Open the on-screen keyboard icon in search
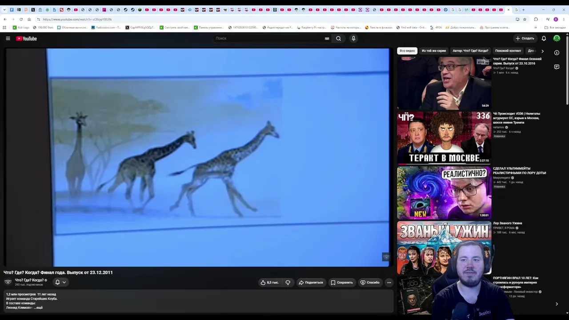 (x=327, y=39)
